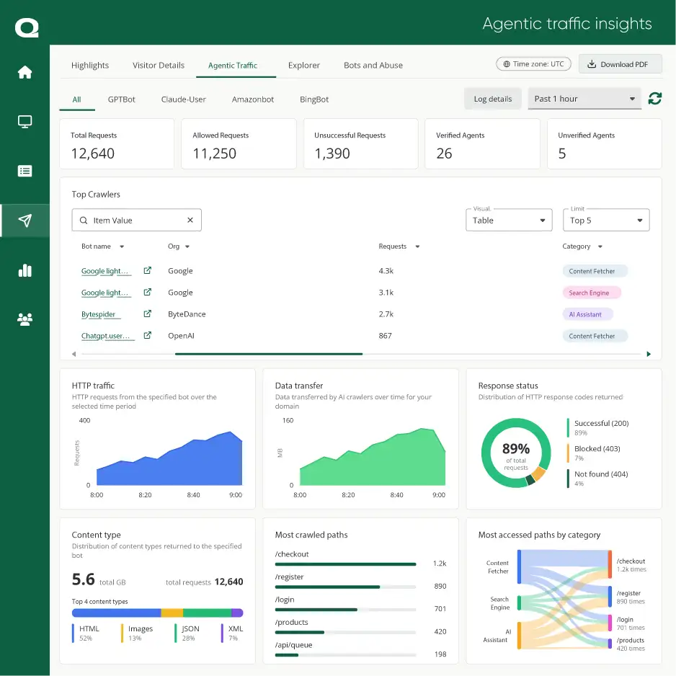
Task: Open external link icon beside Bytespider
Action: coord(148,313)
